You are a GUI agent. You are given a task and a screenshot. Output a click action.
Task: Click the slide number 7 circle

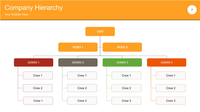pyautogui.click(x=192, y=10)
